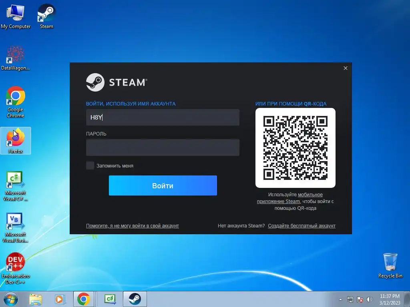Click the Steam logo in login window
Image resolution: width=410 pixels, height=307 pixels.
click(x=117, y=82)
